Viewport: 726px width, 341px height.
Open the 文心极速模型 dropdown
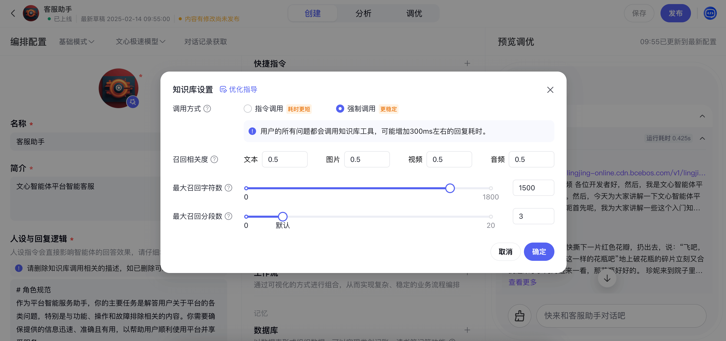pos(140,42)
